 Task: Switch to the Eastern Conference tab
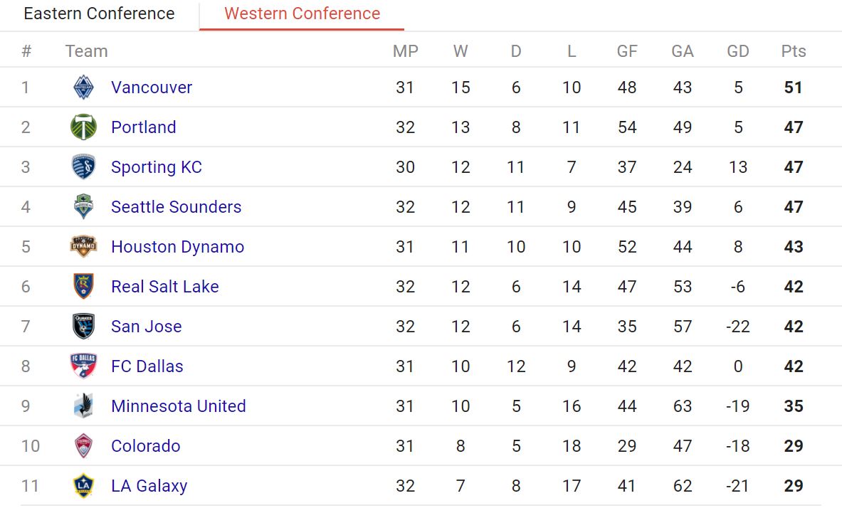(x=100, y=14)
